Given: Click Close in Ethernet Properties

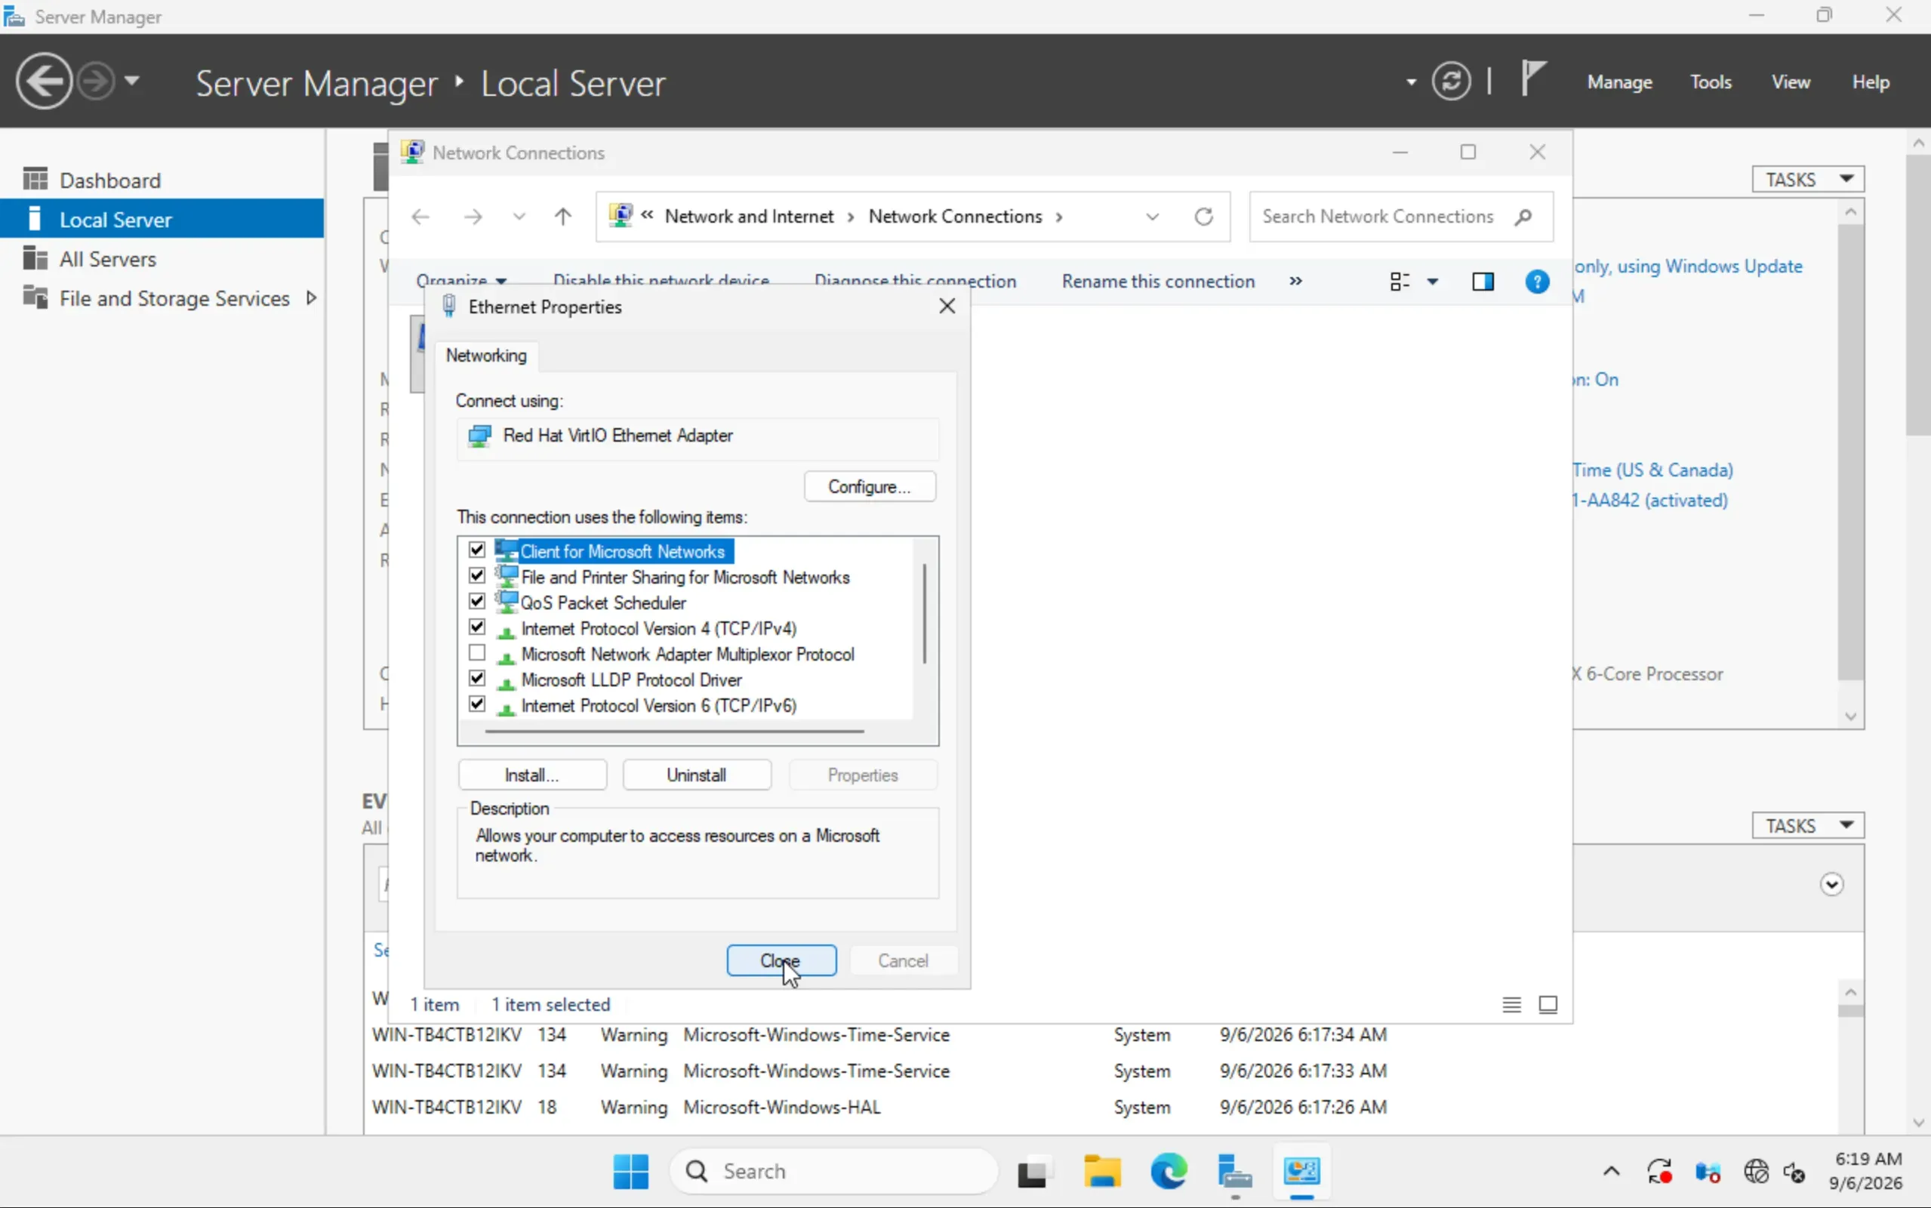Looking at the screenshot, I should coord(781,960).
